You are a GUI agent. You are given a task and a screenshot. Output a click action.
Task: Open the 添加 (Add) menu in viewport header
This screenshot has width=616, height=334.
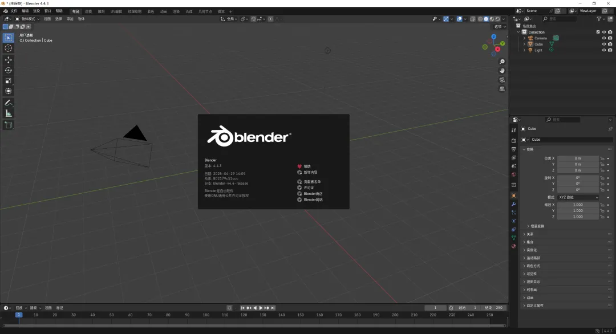(x=70, y=19)
